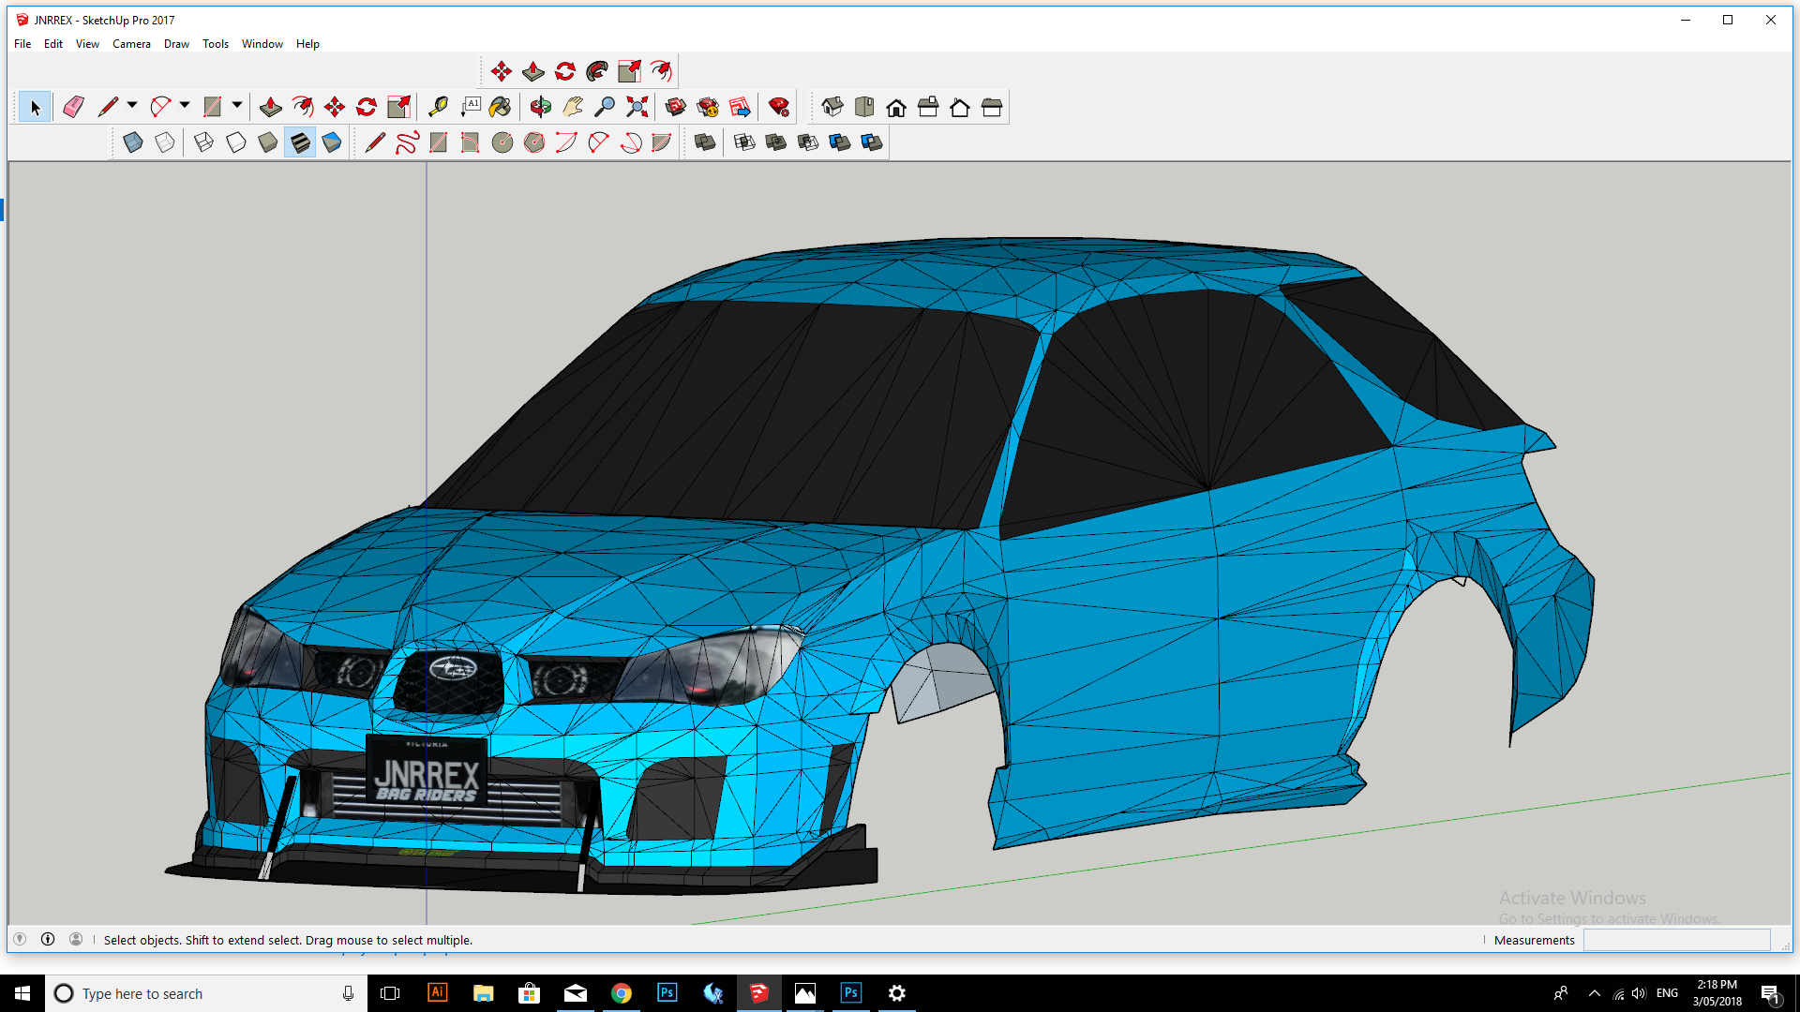This screenshot has height=1012, width=1800.
Task: Open the Line tool dropdown arrow
Action: pyautogui.click(x=131, y=106)
